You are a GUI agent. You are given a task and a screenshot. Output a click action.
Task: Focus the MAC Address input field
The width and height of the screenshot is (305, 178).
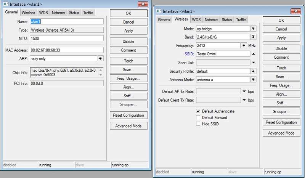[x=67, y=50]
